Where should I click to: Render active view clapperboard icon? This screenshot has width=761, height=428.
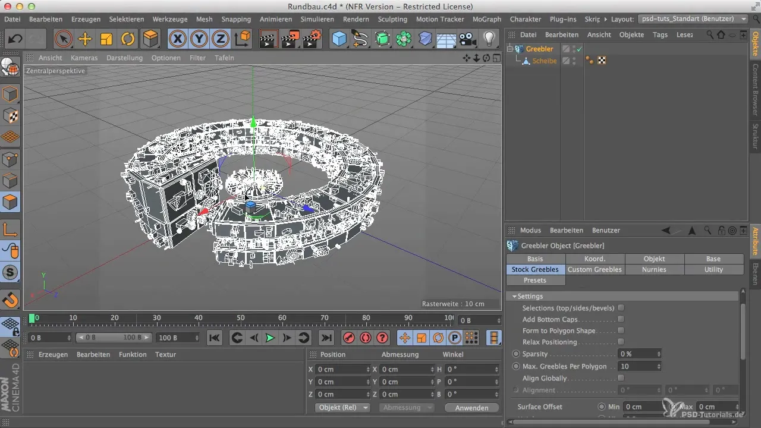269,39
